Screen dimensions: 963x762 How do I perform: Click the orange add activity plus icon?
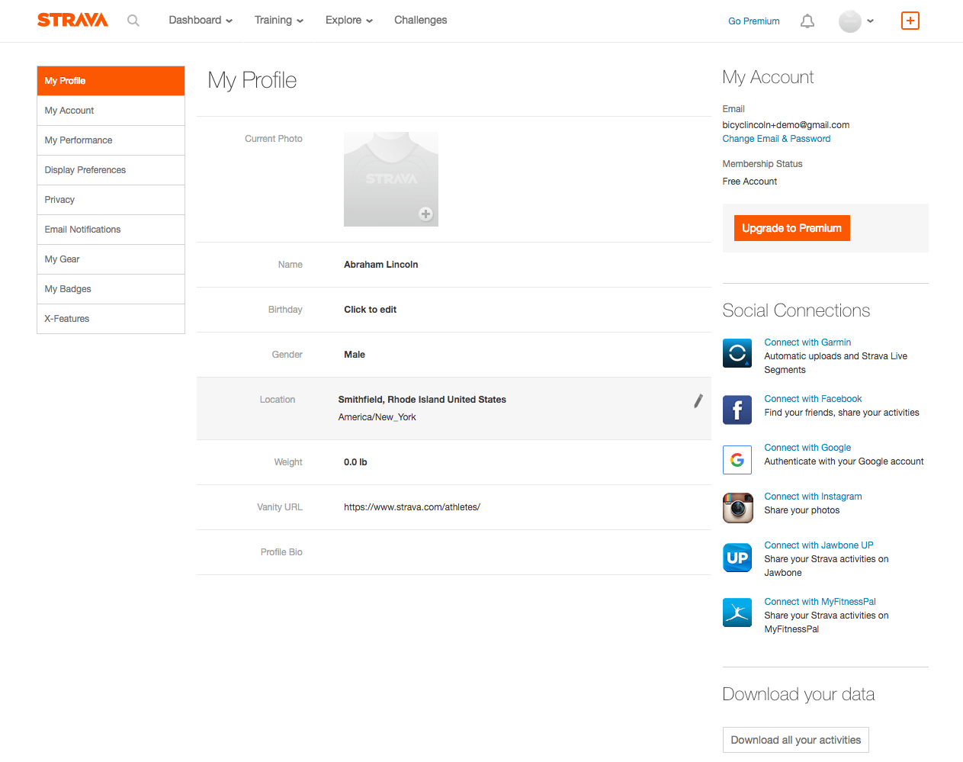(x=910, y=21)
